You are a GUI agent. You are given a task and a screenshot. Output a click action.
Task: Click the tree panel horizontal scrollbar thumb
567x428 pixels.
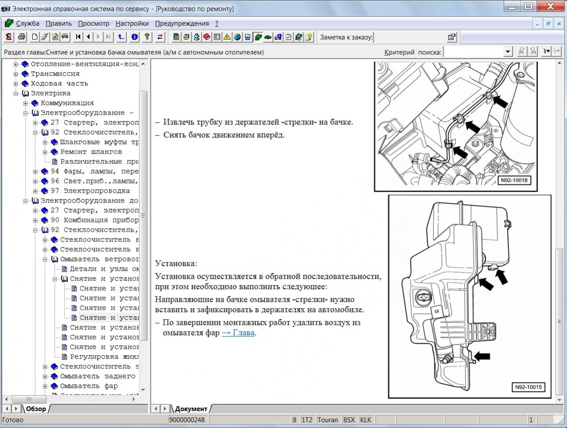click(x=29, y=399)
